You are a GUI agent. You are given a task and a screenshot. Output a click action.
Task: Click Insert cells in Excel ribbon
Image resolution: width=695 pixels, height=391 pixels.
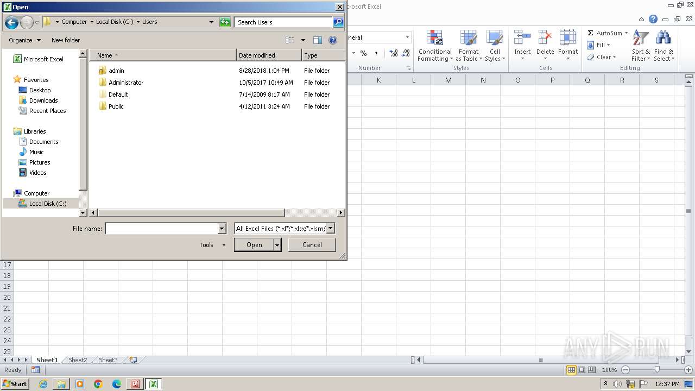point(522,46)
